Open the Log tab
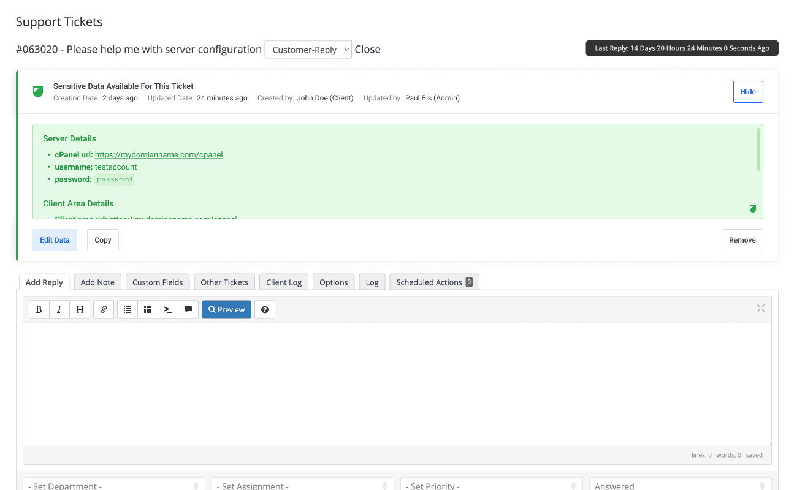 [x=372, y=282]
